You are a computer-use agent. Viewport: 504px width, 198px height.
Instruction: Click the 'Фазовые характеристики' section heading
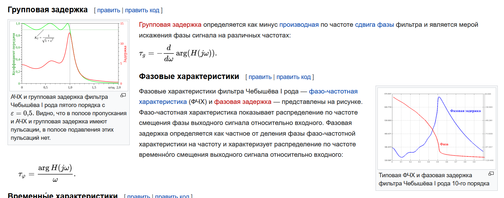[189, 76]
